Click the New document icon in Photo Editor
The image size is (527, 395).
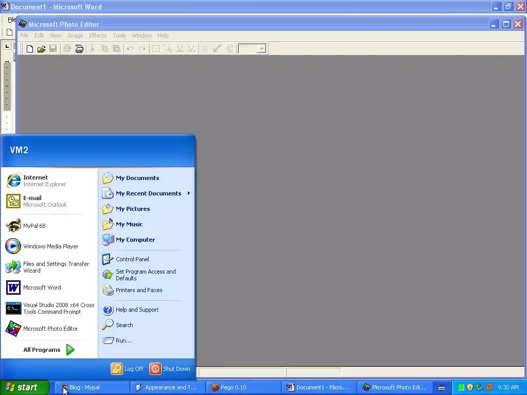point(29,49)
